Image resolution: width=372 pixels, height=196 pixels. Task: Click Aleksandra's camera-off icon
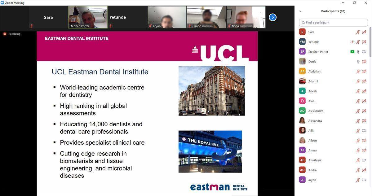(364, 111)
